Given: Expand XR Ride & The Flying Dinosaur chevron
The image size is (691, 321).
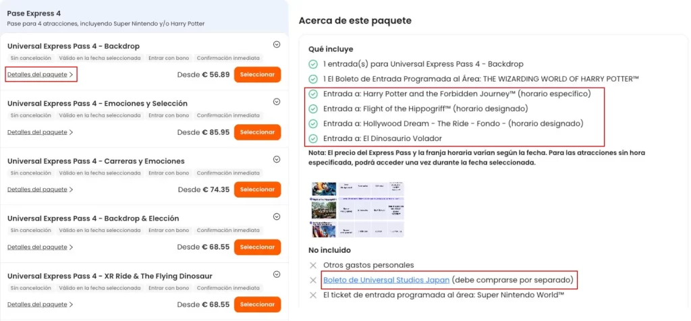Looking at the screenshot, I should (277, 274).
